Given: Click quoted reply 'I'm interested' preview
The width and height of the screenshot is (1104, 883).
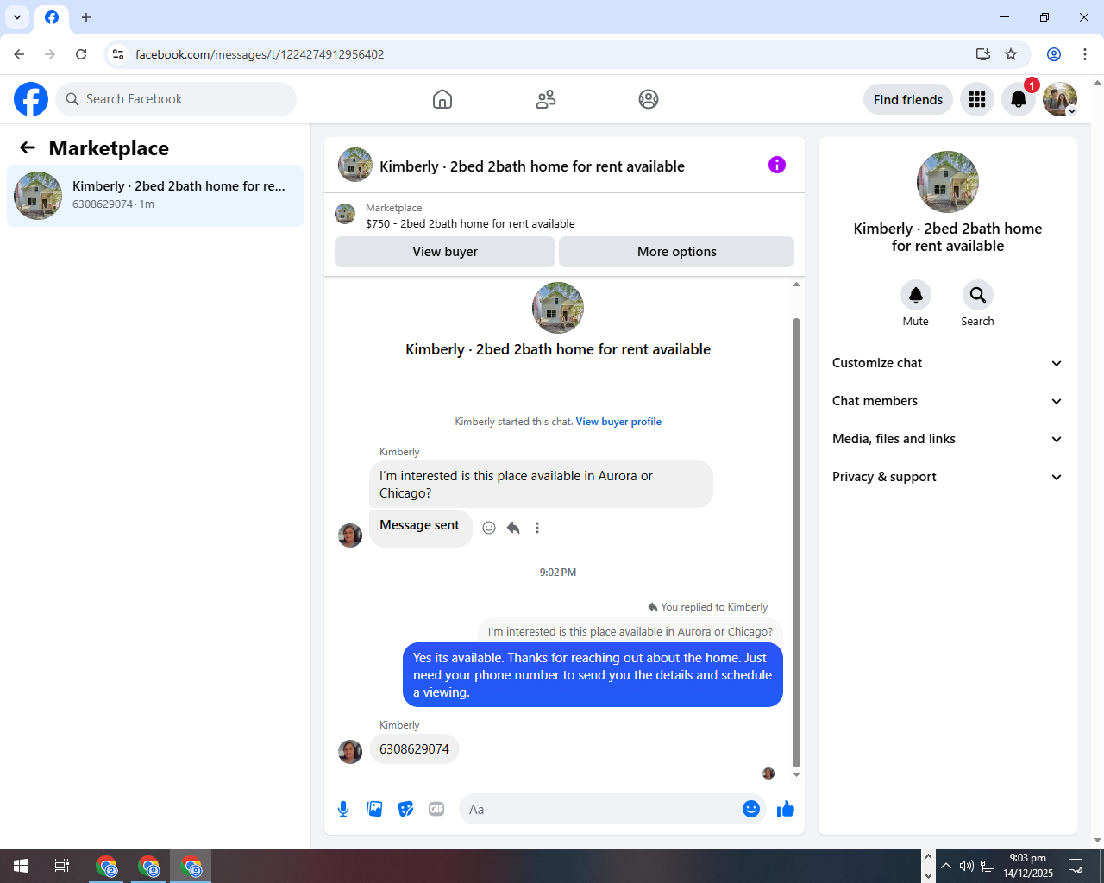Looking at the screenshot, I should [x=630, y=631].
